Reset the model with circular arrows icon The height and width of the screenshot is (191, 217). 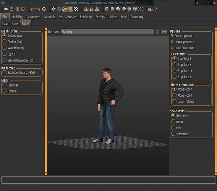pyautogui.click(x=44, y=9)
